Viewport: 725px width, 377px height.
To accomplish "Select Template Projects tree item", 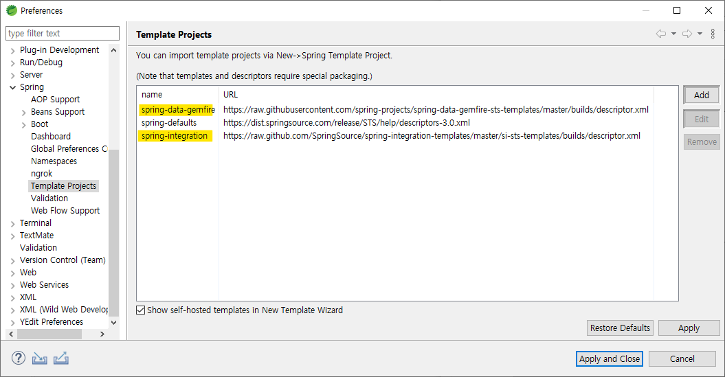I will coord(63,185).
